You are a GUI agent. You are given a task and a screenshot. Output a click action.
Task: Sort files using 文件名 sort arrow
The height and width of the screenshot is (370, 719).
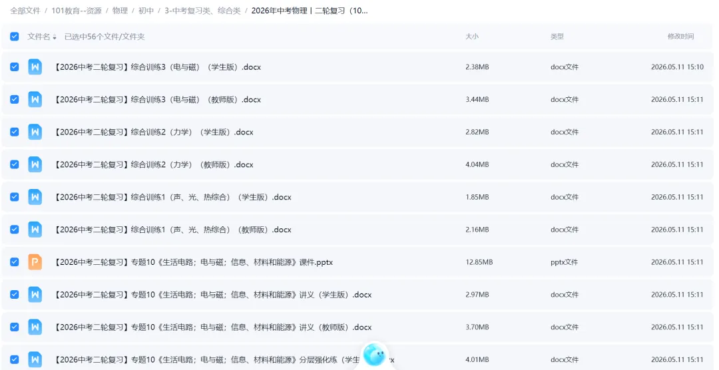tap(55, 37)
